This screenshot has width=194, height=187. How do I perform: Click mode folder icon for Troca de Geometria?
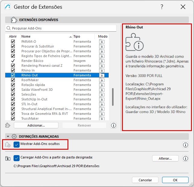(x=102, y=114)
